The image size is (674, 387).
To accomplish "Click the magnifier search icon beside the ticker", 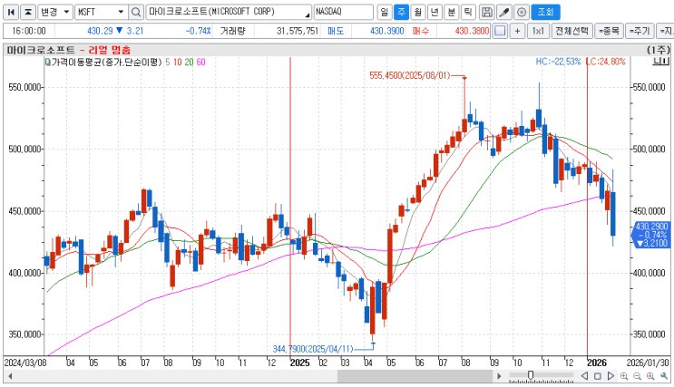I will click(x=136, y=12).
